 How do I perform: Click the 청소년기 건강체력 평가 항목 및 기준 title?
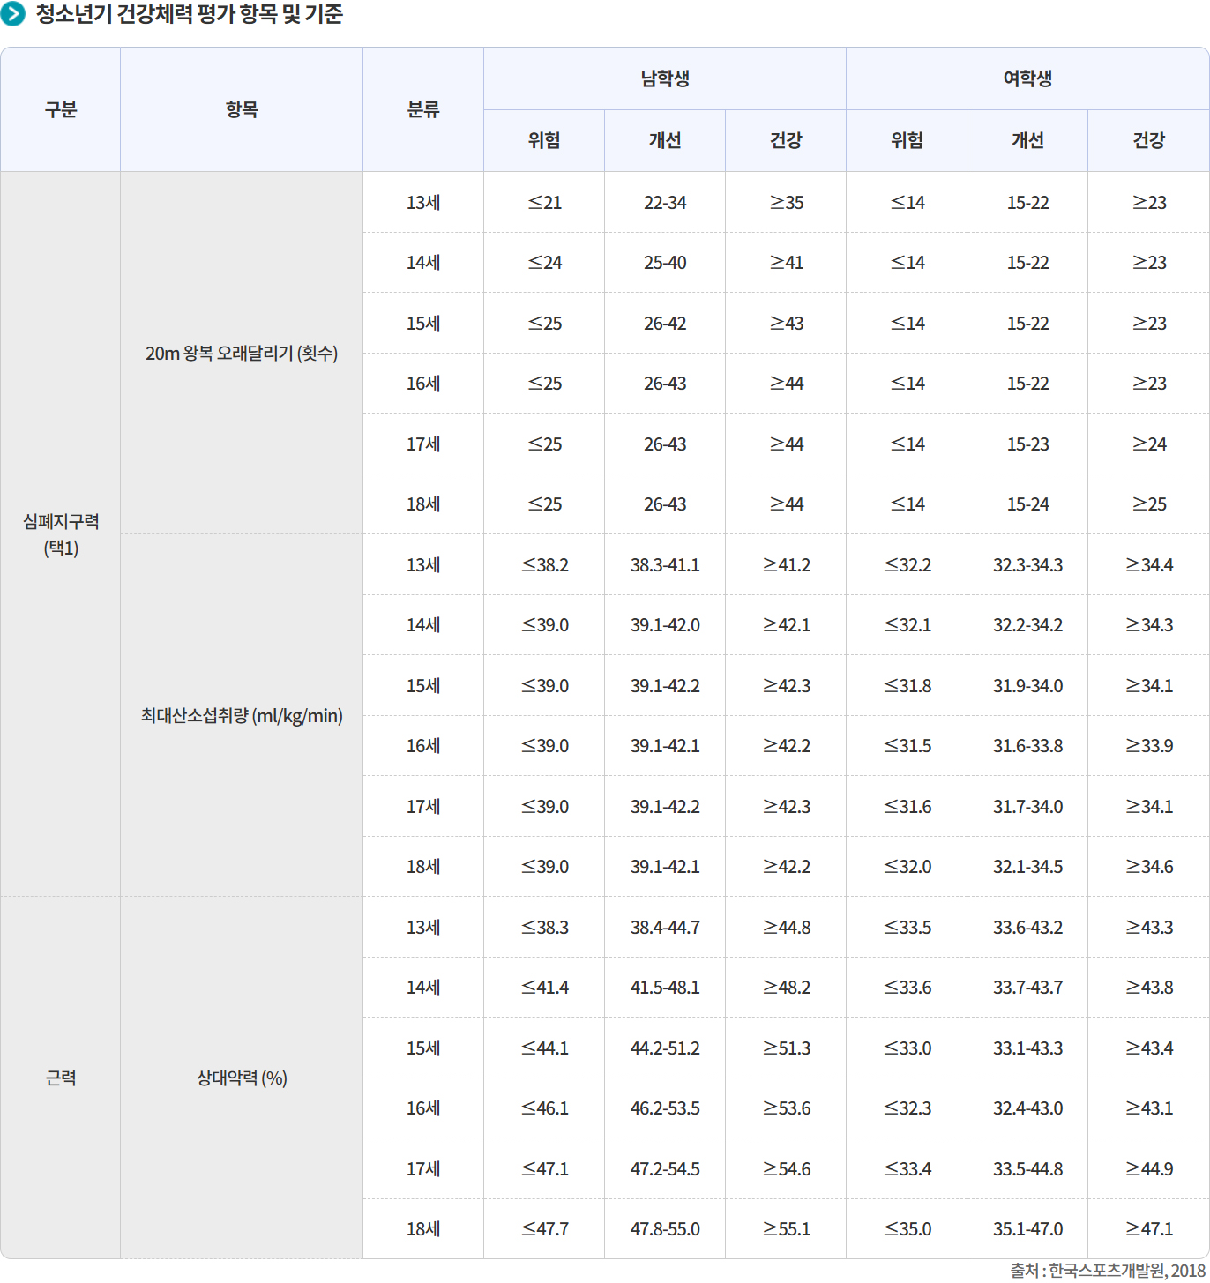[190, 14]
